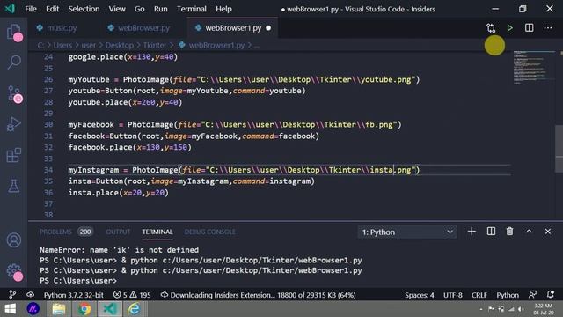This screenshot has height=317, width=563.
Task: Click the feedback icon in the status bar
Action: point(532,295)
